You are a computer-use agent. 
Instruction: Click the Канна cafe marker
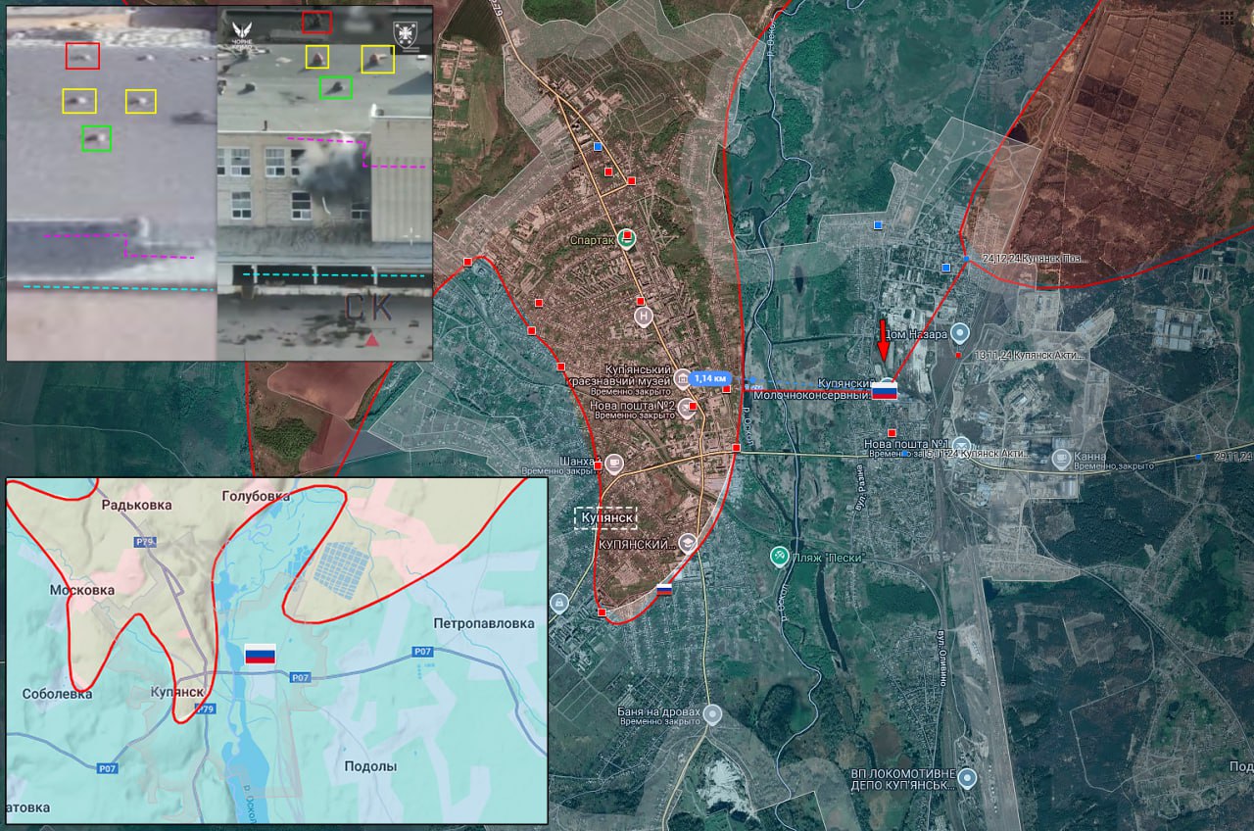1061,458
